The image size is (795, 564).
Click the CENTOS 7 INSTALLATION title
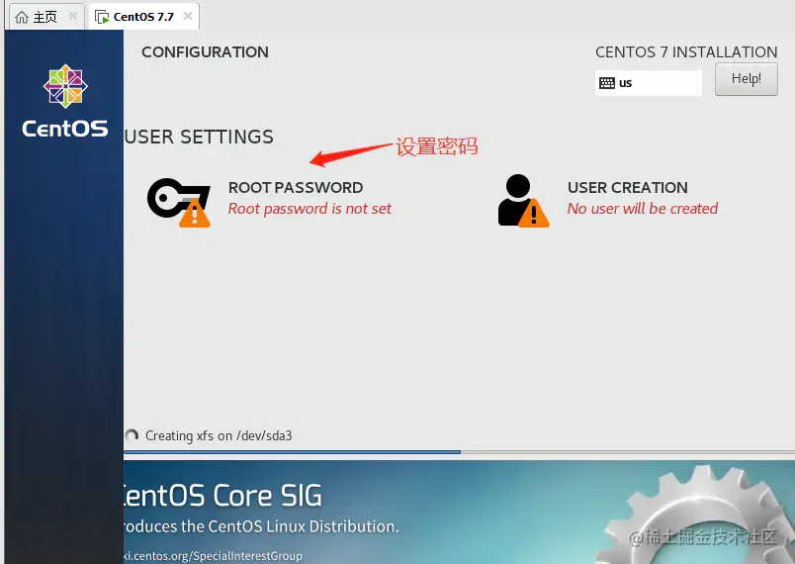click(x=686, y=52)
